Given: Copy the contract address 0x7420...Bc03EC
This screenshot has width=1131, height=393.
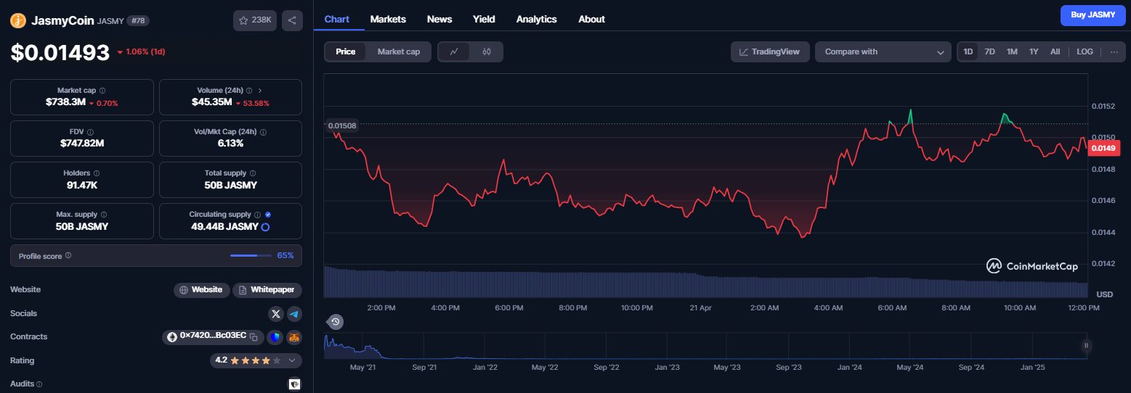Looking at the screenshot, I should (254, 337).
